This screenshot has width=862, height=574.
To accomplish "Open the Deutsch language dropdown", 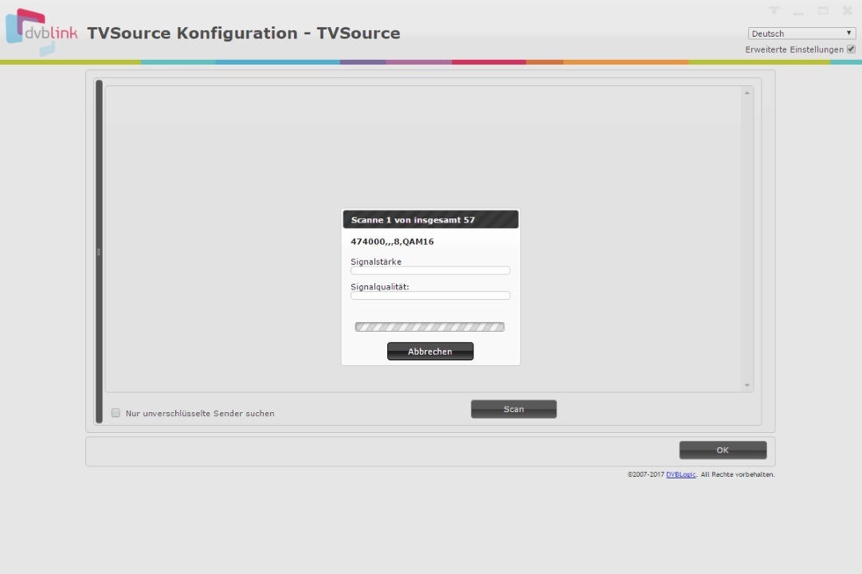I will coord(801,33).
